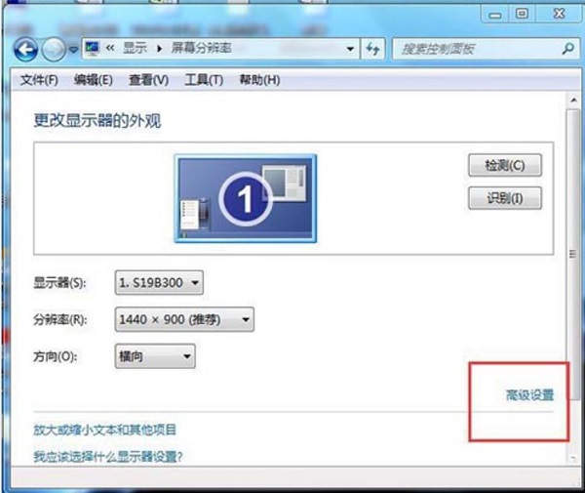Click the vertical scrollbar thumb
585x493 pixels.
click(x=573, y=254)
